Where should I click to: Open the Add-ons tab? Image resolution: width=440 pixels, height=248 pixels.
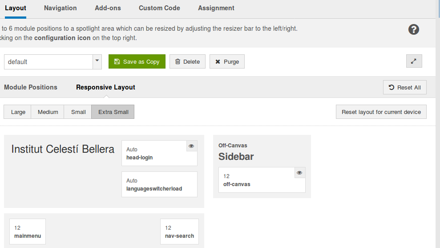108,8
